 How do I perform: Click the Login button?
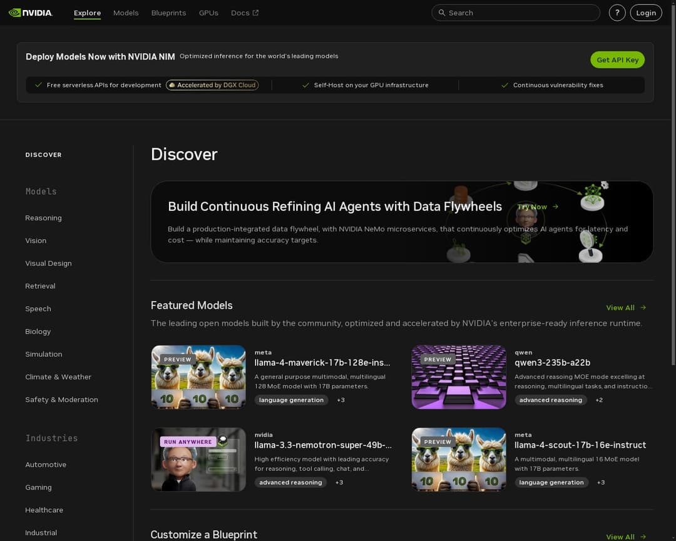pyautogui.click(x=646, y=13)
